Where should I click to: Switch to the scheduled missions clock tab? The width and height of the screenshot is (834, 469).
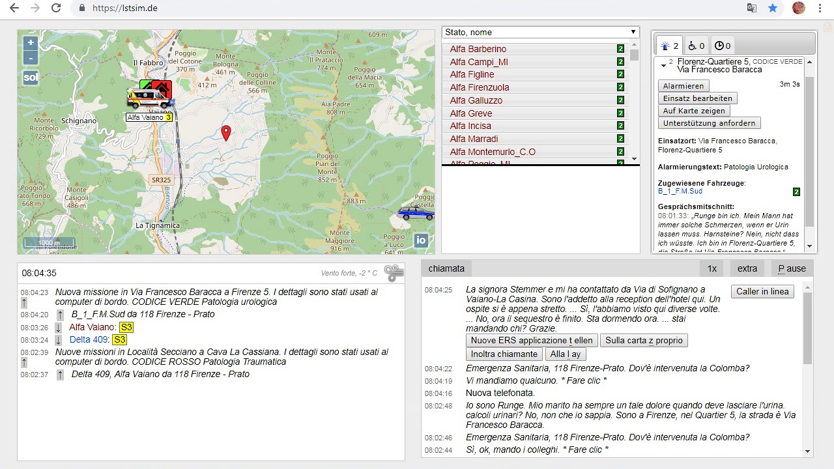(x=723, y=46)
